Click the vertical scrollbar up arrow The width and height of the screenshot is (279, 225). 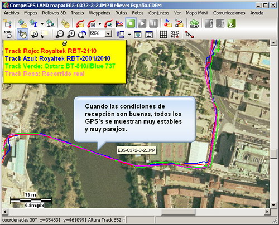click(x=273, y=43)
